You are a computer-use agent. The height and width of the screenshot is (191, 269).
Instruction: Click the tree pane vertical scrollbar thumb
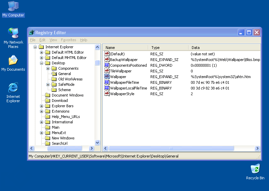pyautogui.click(x=97, y=63)
